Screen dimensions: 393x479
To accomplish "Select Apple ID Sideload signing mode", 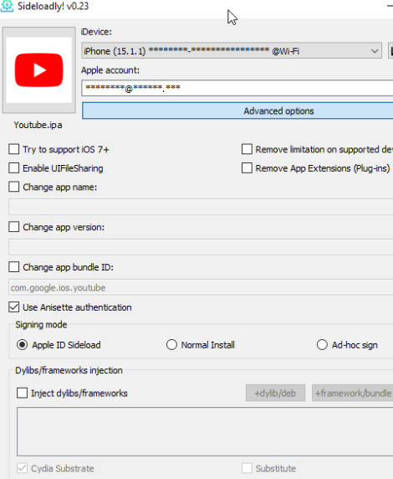I will (x=23, y=345).
